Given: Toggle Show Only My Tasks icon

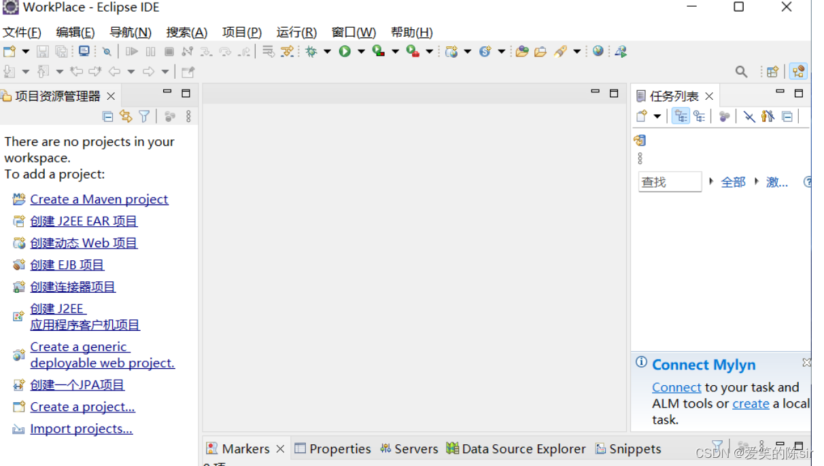Looking at the screenshot, I should [x=768, y=116].
